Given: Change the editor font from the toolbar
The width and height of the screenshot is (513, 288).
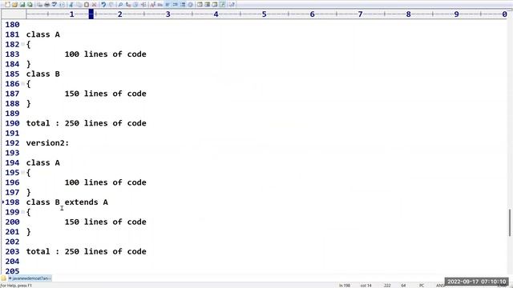Looking at the screenshot, I should [x=152, y=5].
